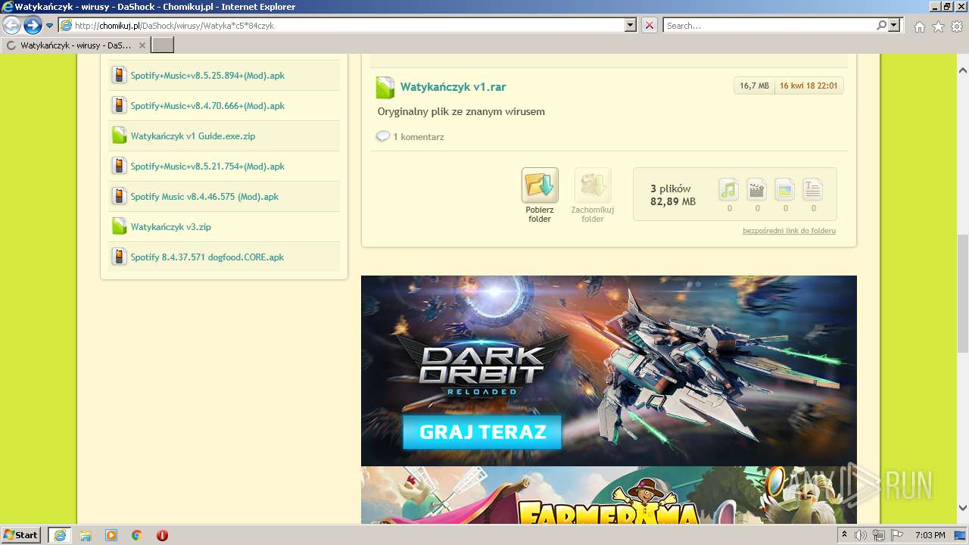Click the Stop loading X button
This screenshot has width=969, height=545.
tap(650, 25)
